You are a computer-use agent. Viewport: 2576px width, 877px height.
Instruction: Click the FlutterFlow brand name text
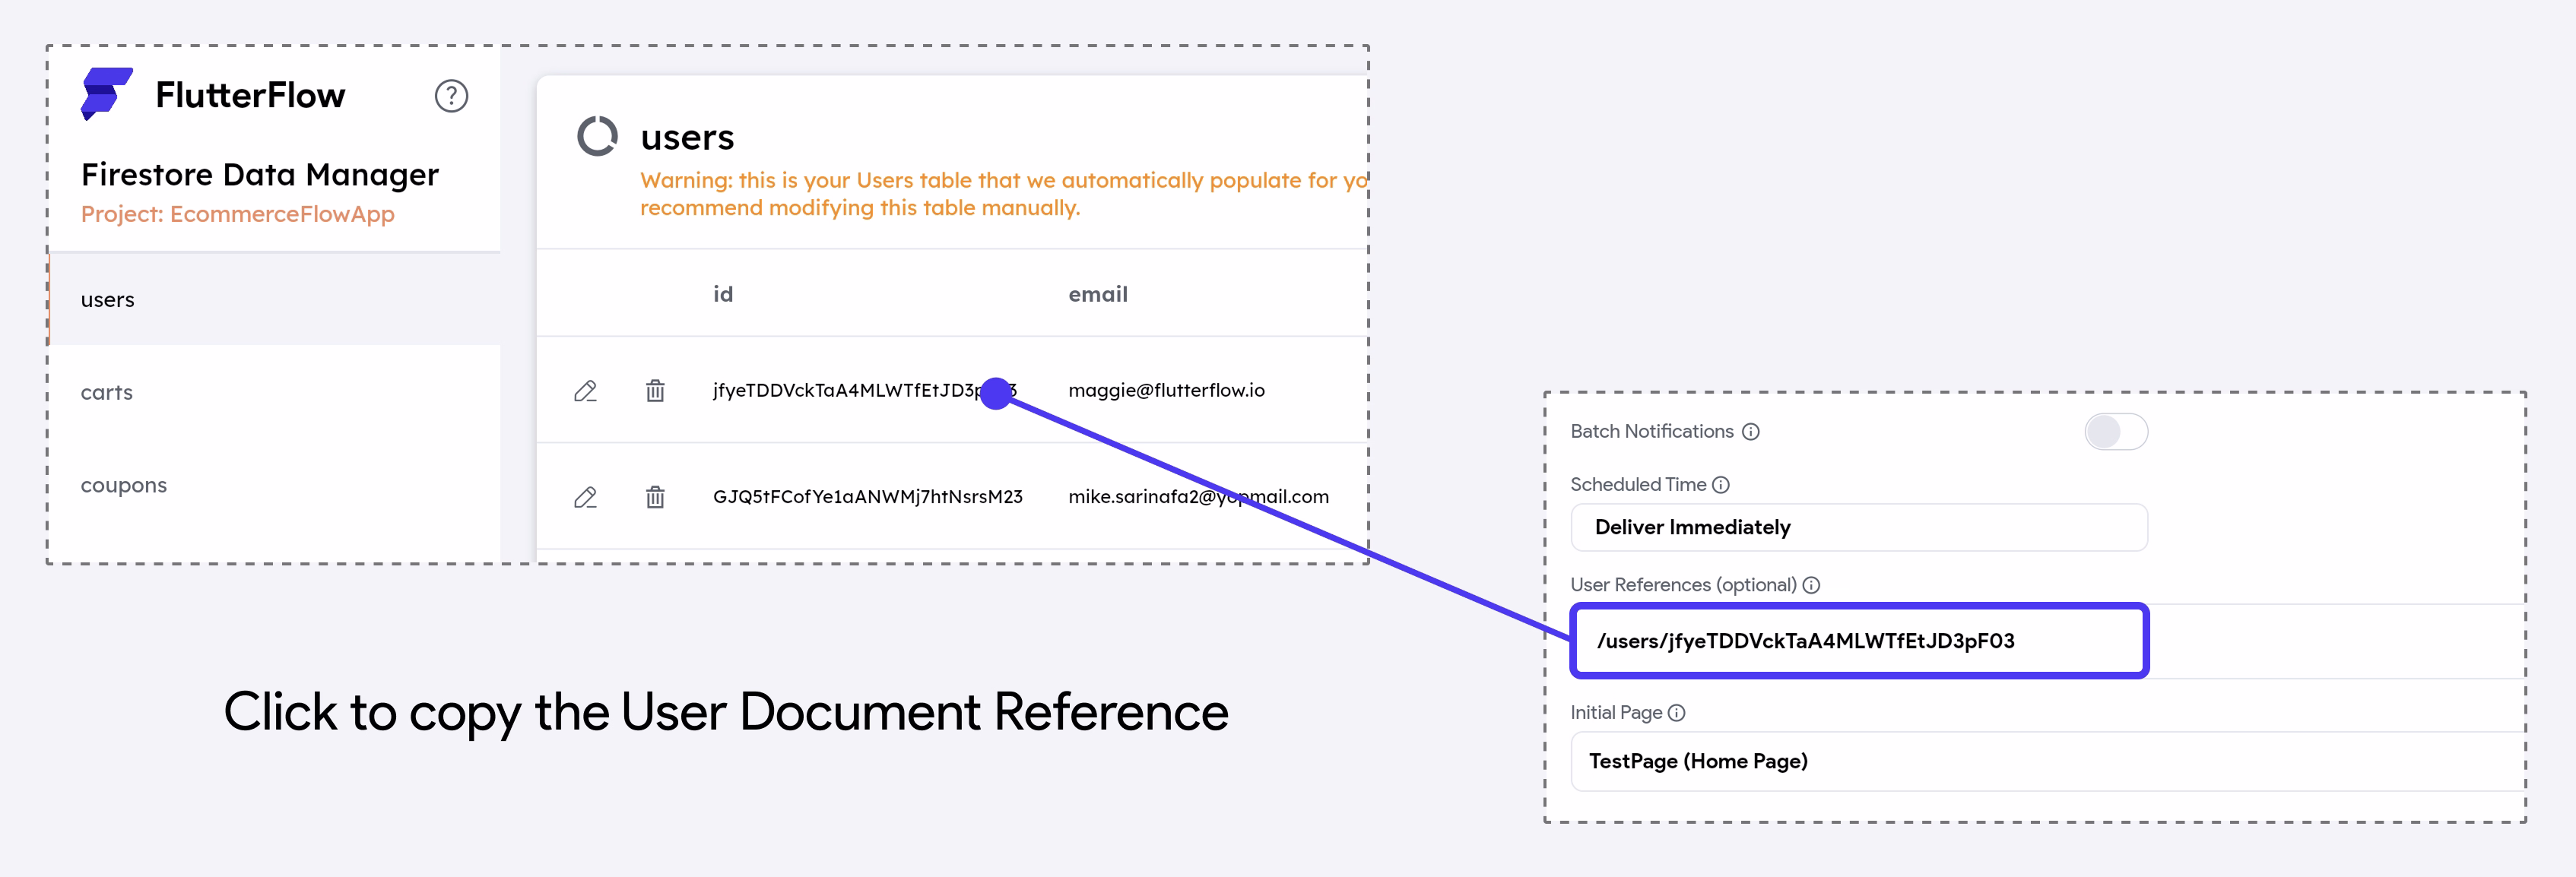250,95
